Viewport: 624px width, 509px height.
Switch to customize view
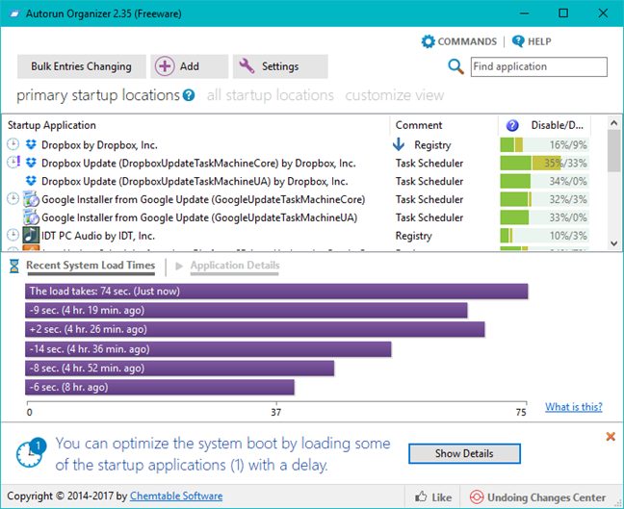395,95
